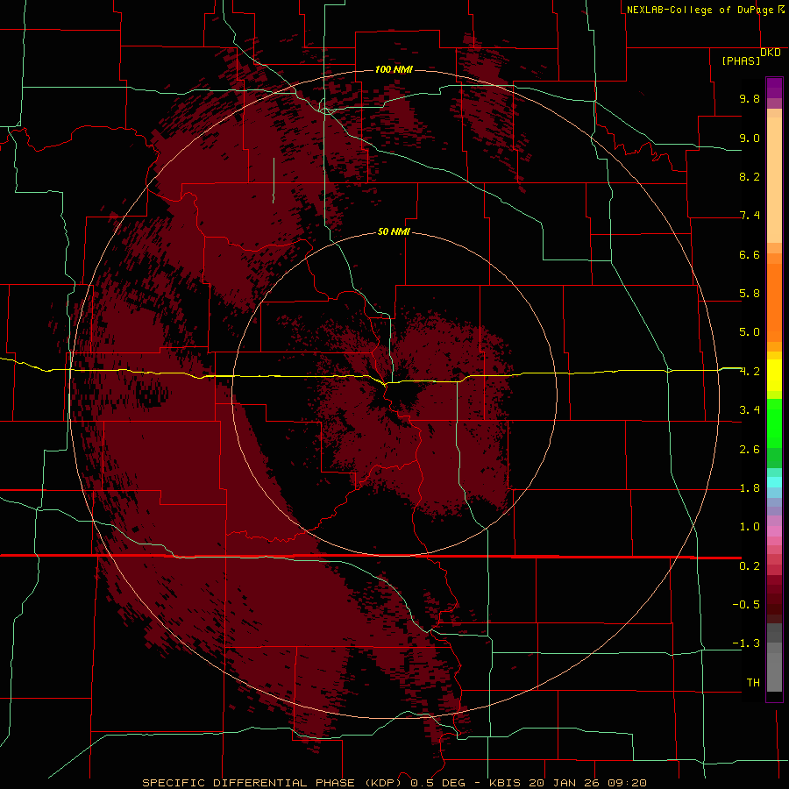Select the 5.8 legend value
The width and height of the screenshot is (789, 789).
(x=750, y=294)
